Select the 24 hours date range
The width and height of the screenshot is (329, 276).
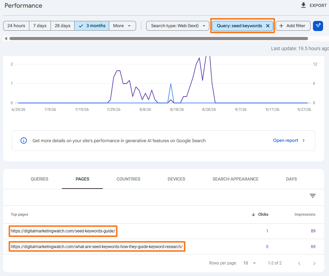coord(16,26)
